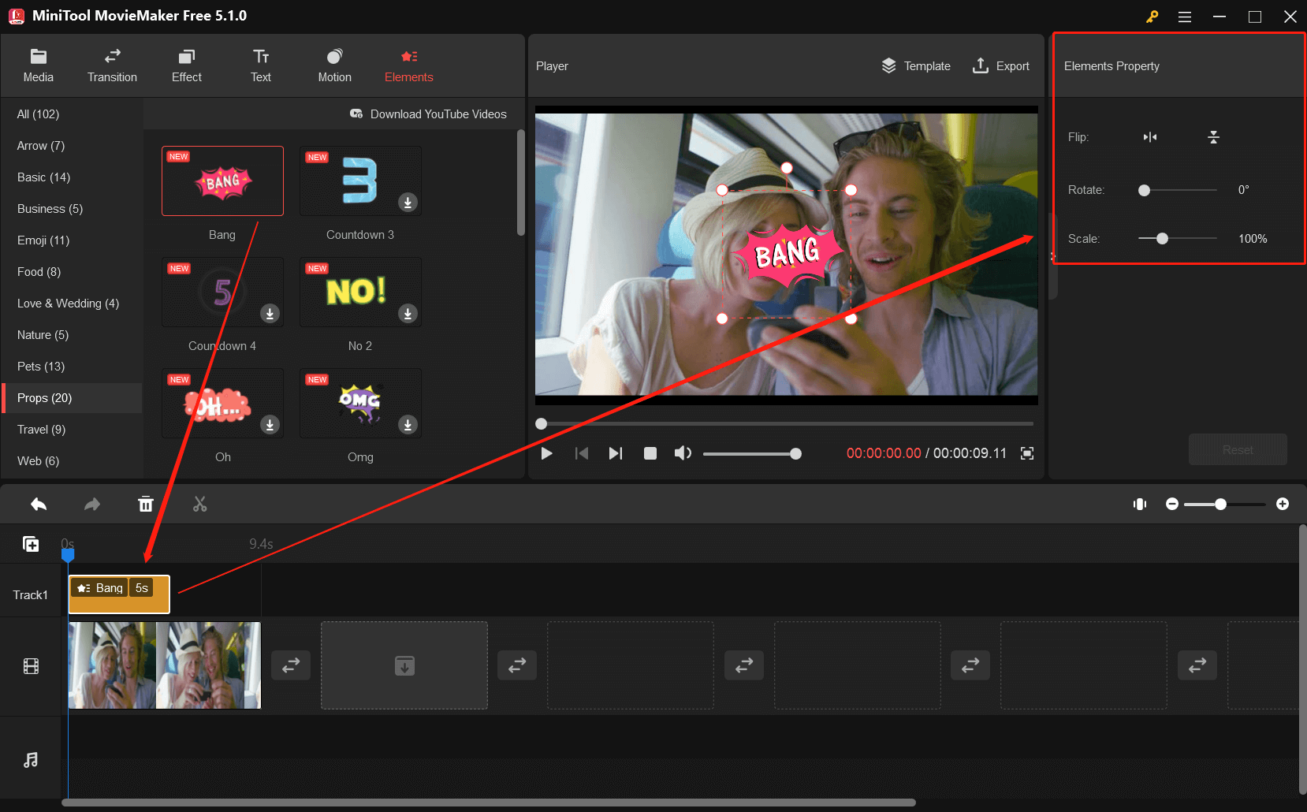Viewport: 1307px width, 812px height.
Task: Adjust the Scale slider
Action: click(x=1178, y=239)
